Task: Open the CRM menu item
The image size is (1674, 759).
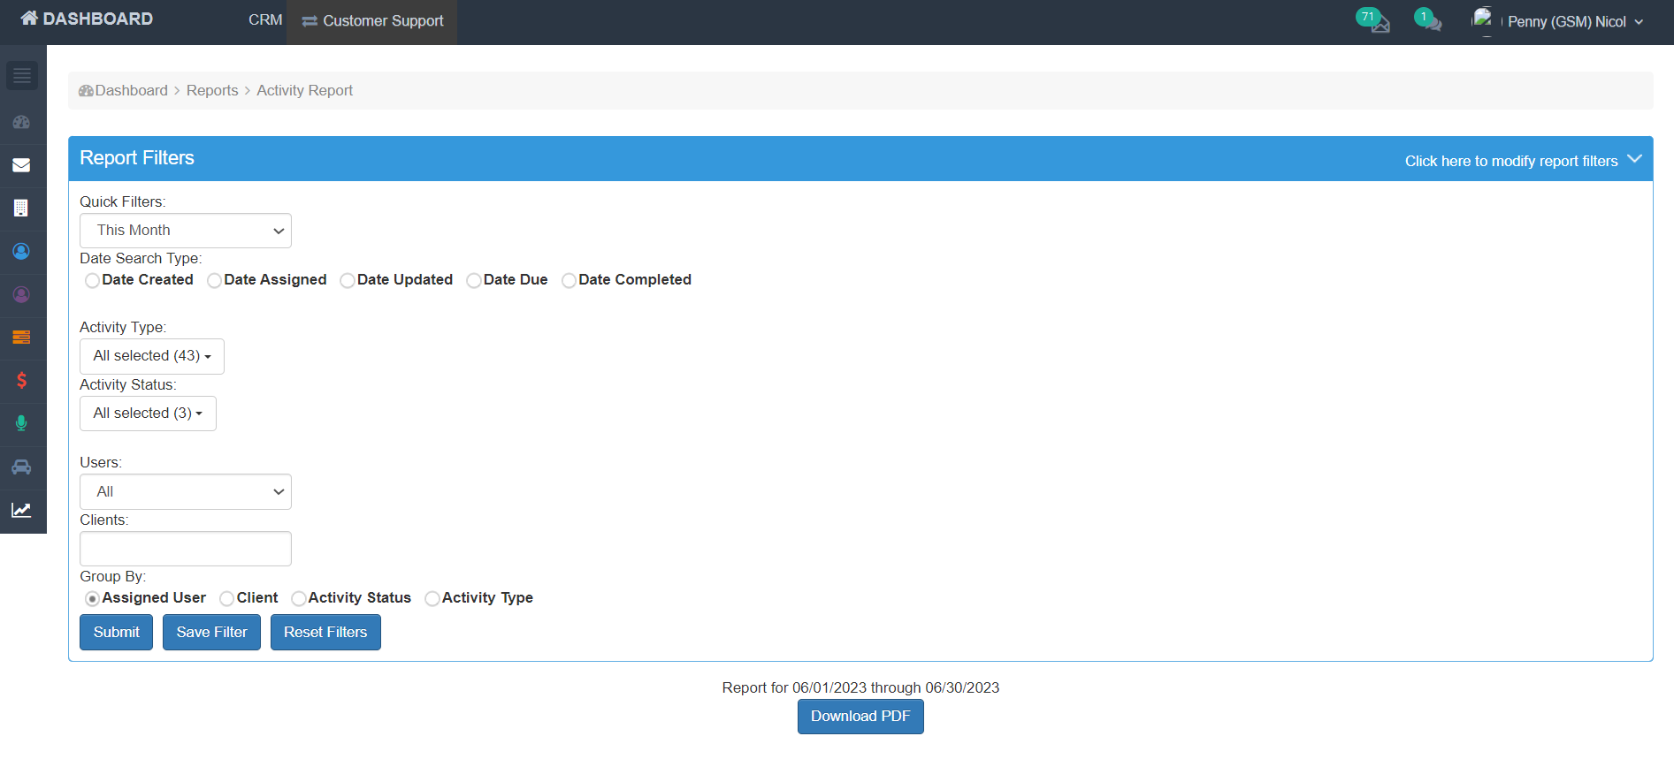Action: [x=265, y=20]
